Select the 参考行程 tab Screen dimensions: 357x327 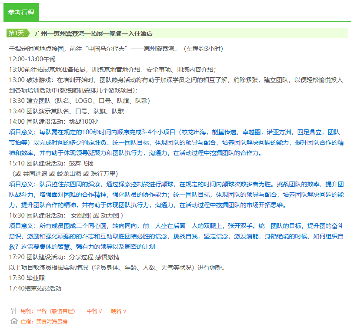(21, 12)
